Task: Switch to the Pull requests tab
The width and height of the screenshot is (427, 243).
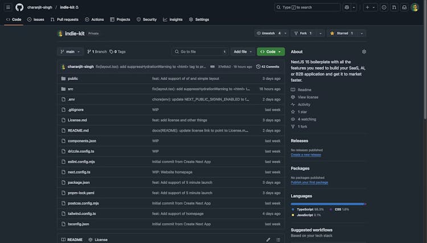Action: [64, 19]
